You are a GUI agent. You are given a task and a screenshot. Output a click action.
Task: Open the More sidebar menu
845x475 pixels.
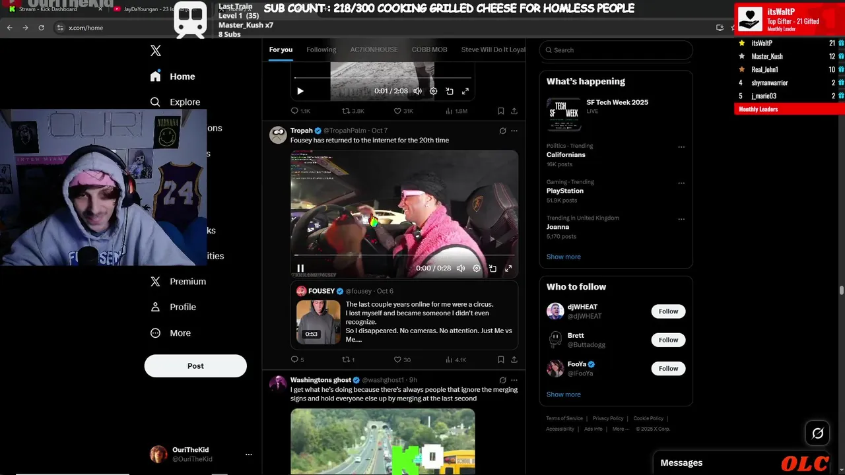pos(170,333)
